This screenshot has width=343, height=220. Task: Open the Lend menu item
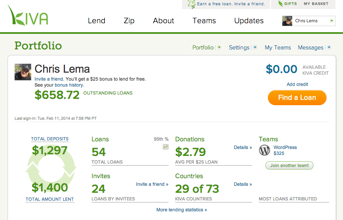coord(97,21)
